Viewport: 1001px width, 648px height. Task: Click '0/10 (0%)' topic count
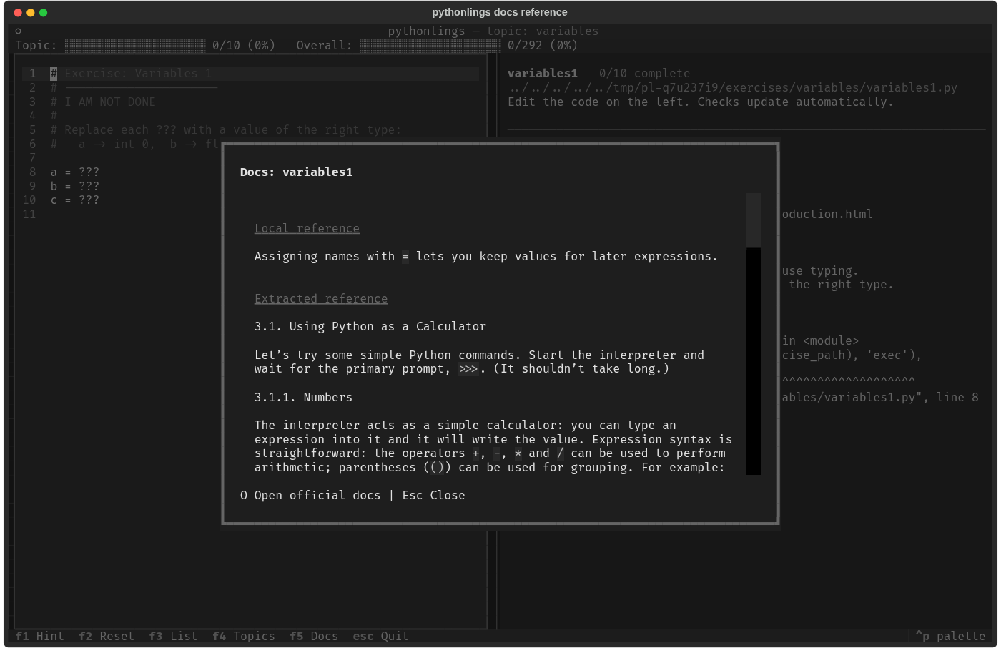pos(244,45)
